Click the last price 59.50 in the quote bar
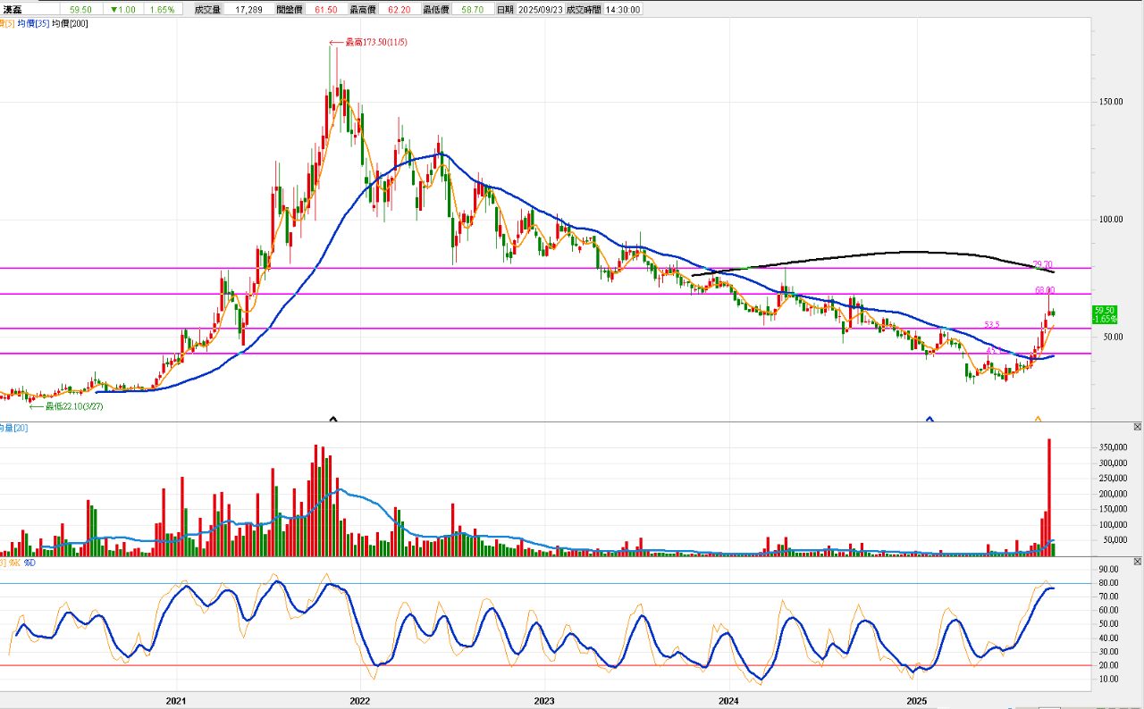 (x=81, y=9)
